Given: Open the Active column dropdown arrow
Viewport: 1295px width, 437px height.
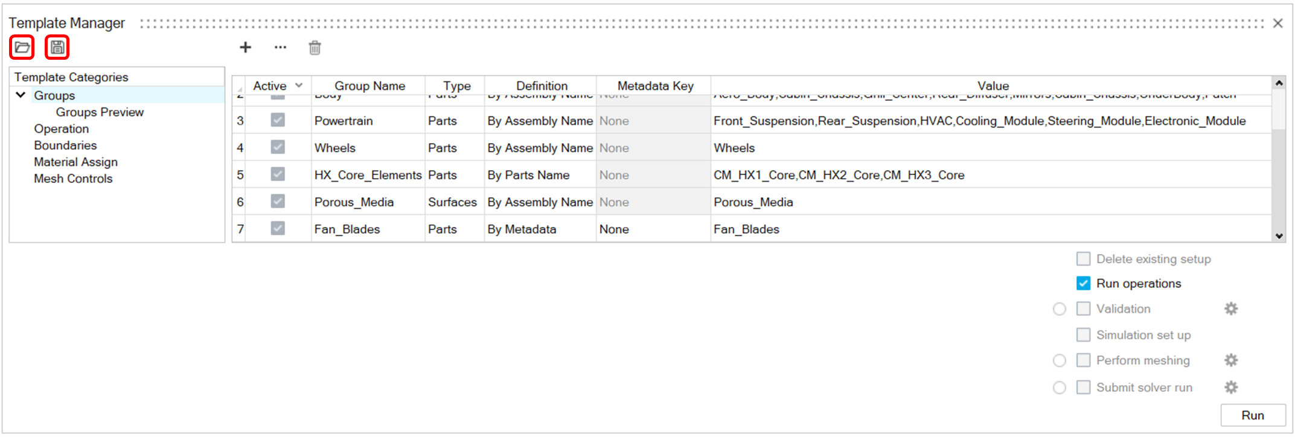Looking at the screenshot, I should [299, 86].
